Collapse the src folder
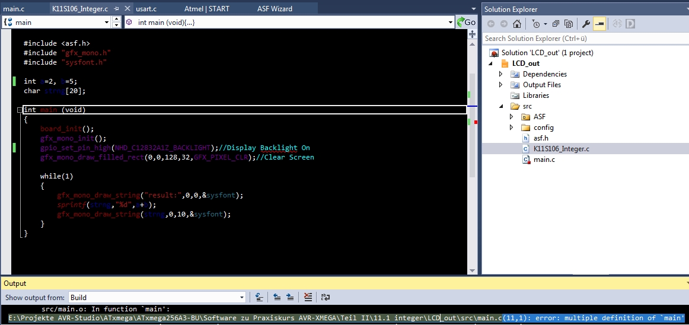 click(502, 106)
